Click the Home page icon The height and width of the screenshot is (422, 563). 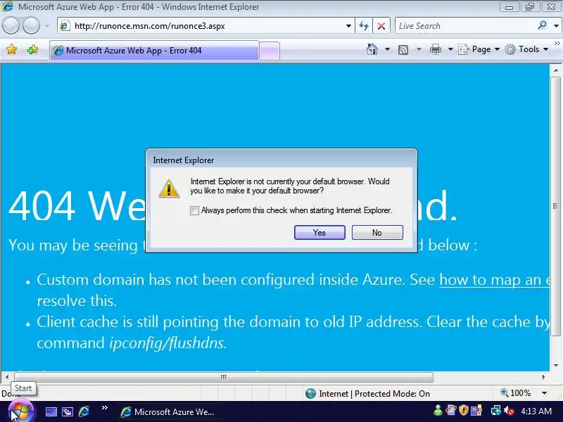tap(372, 49)
